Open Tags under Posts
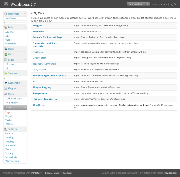The image size is (180, 177). 8,40
